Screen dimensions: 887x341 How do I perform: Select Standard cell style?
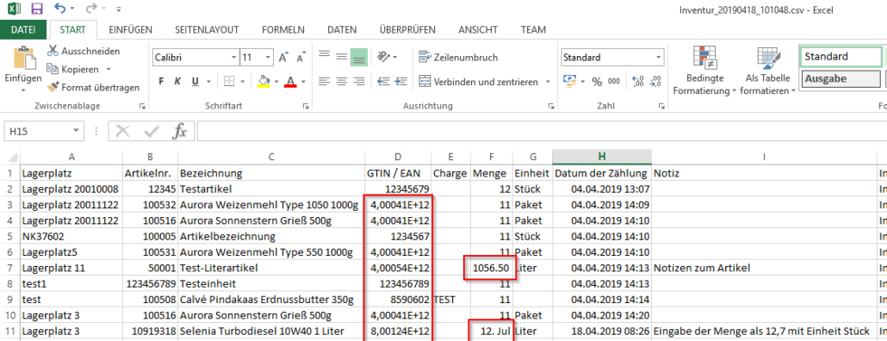tap(840, 56)
